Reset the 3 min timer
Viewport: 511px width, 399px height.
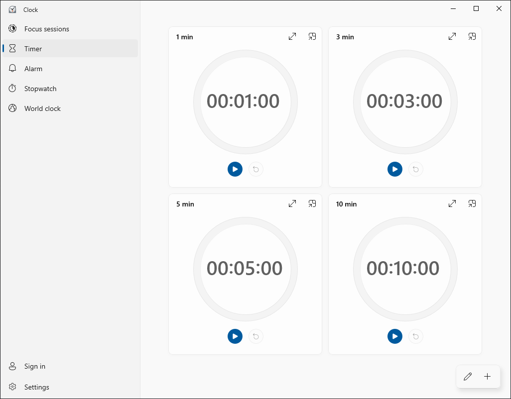[415, 169]
